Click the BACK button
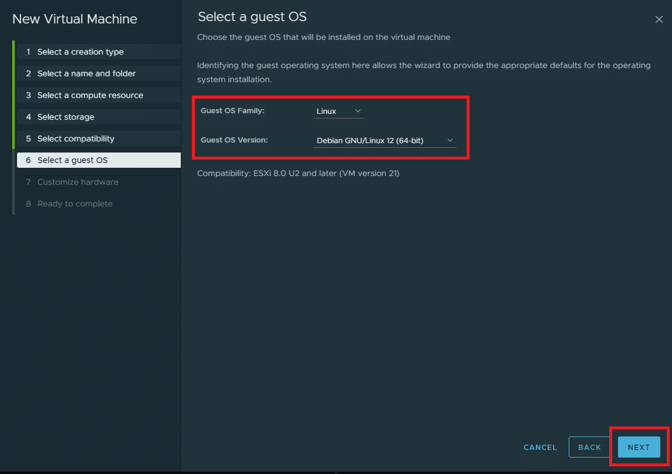The height and width of the screenshot is (474, 672). click(x=589, y=447)
